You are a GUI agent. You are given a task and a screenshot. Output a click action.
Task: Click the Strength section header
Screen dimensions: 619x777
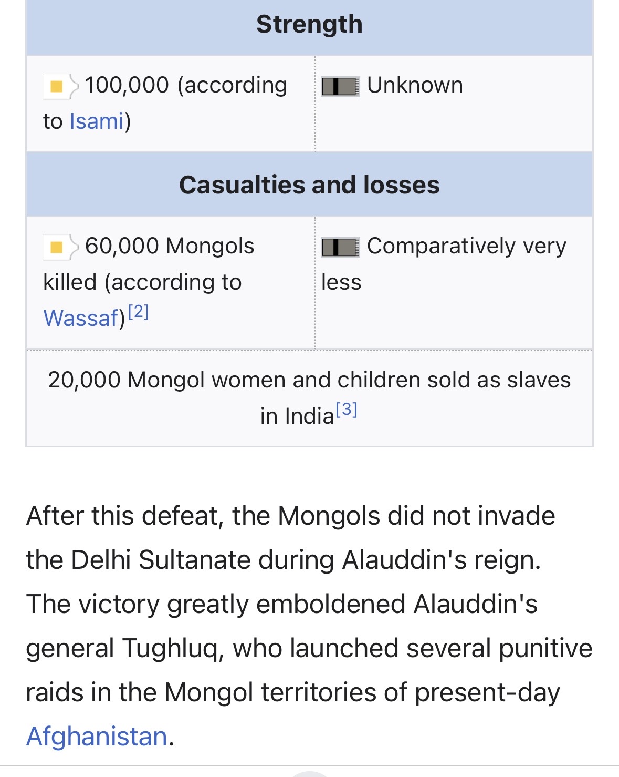pos(309,25)
